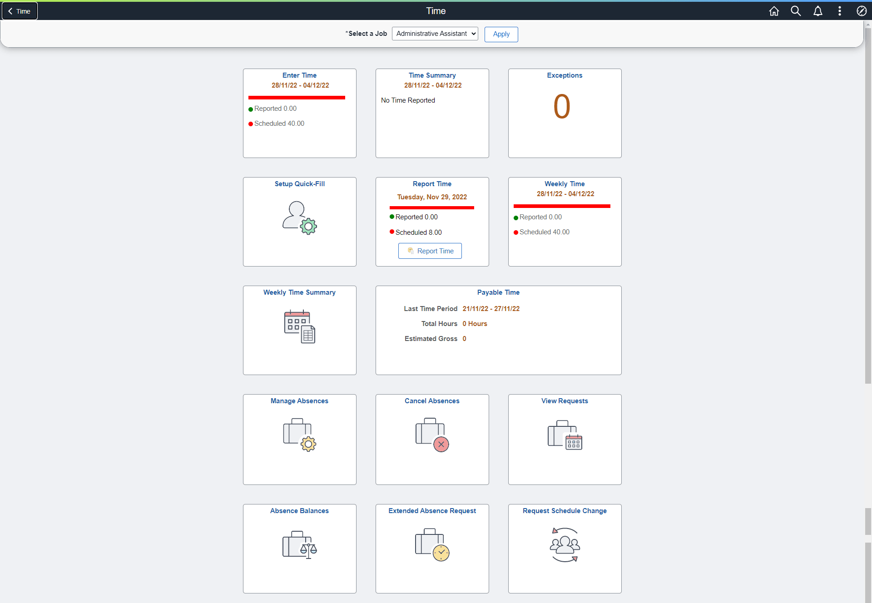Click the Enter Time red progress bar
Image resolution: width=872 pixels, height=603 pixels.
297,98
